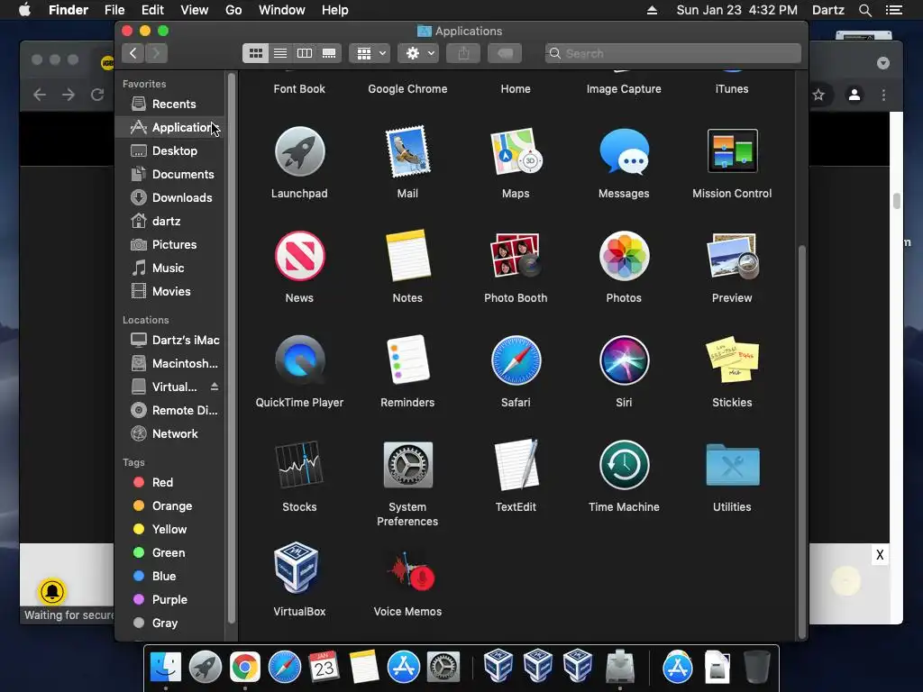923x692 pixels.
Task: Select the Siri app icon
Action: coord(624,360)
